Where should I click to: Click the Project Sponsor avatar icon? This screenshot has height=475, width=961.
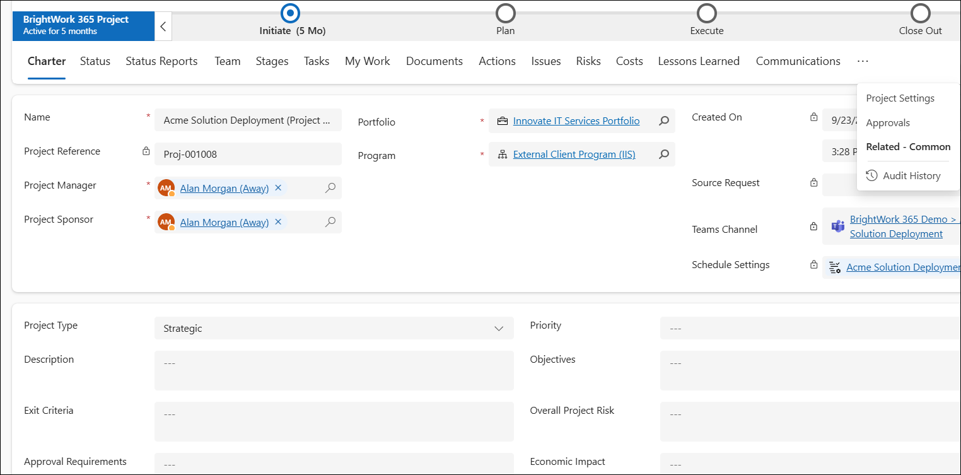click(166, 222)
